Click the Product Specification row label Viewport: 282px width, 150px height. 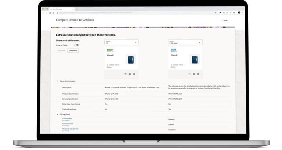70,94
